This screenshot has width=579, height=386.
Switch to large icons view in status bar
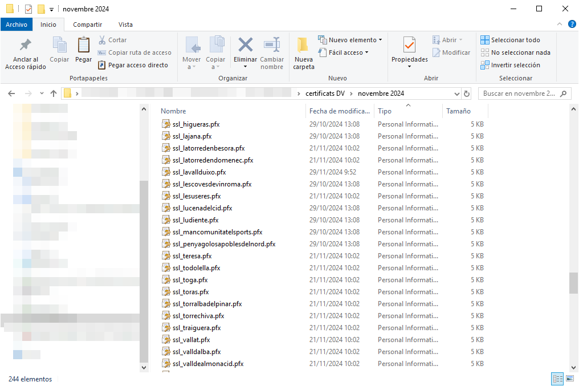(x=570, y=379)
